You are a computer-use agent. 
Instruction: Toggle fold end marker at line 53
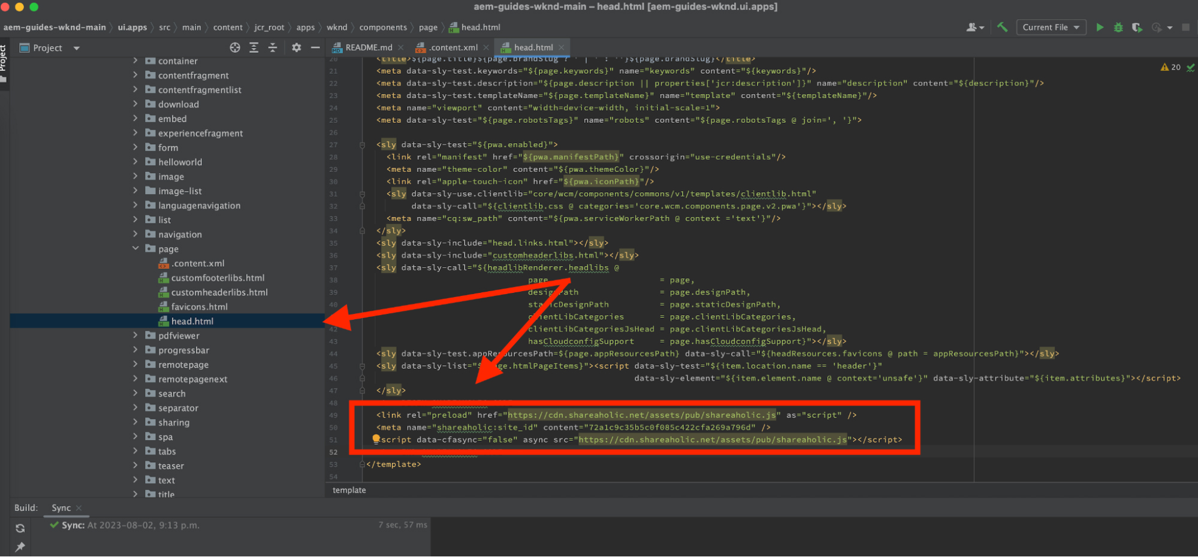(x=362, y=464)
